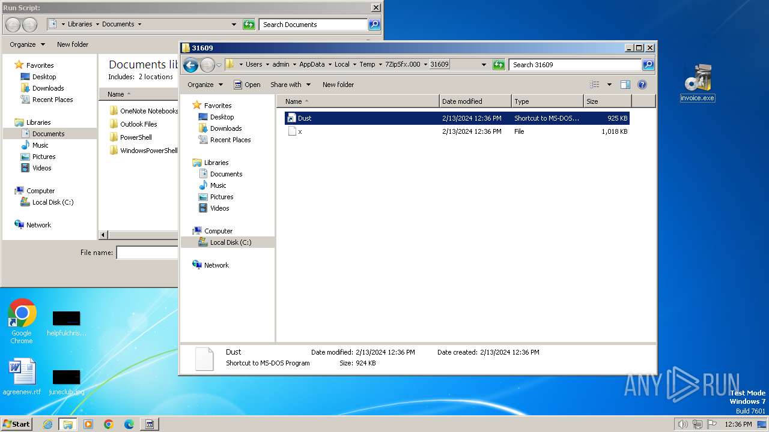Open the Google Chrome desktop shortcut
The height and width of the screenshot is (432, 769).
(x=22, y=322)
